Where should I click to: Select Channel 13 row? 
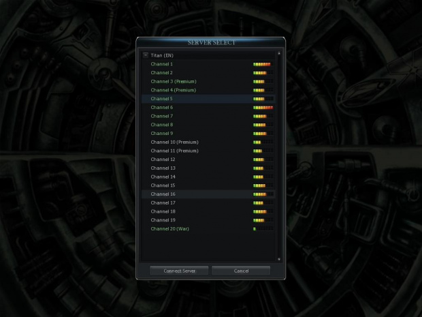point(208,168)
